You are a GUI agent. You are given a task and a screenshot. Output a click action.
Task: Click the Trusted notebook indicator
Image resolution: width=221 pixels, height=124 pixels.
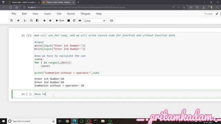coord(208,14)
